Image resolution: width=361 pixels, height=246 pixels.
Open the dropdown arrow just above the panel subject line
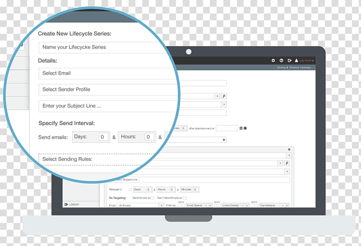click(x=287, y=172)
